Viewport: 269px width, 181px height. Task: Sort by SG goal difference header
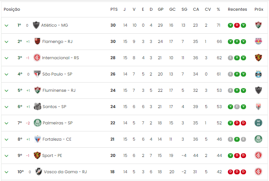[x=185, y=9]
